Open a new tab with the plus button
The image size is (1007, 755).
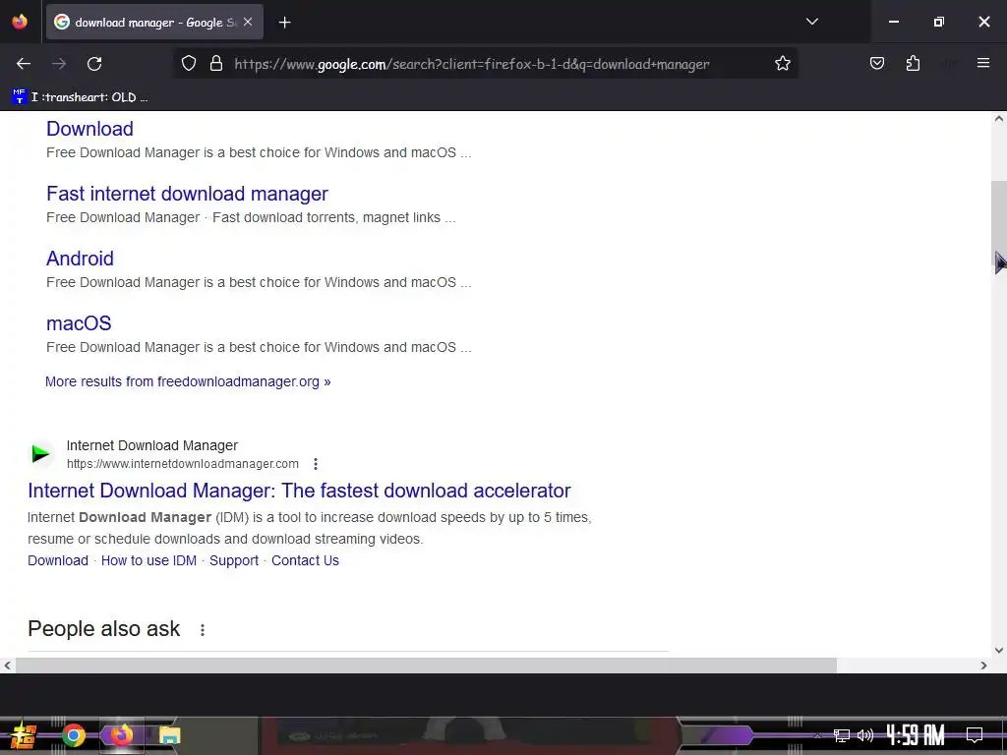click(x=284, y=23)
